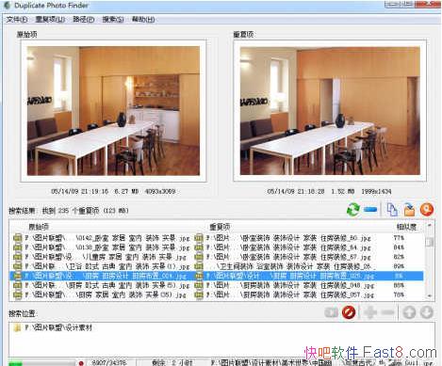Click the file icon before 住房装修_64.jpg
This screenshot has height=366, width=442.
tap(199, 247)
